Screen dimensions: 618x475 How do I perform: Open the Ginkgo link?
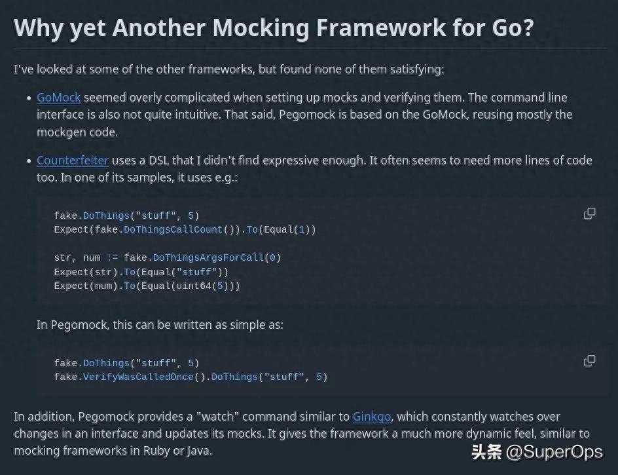tap(374, 417)
